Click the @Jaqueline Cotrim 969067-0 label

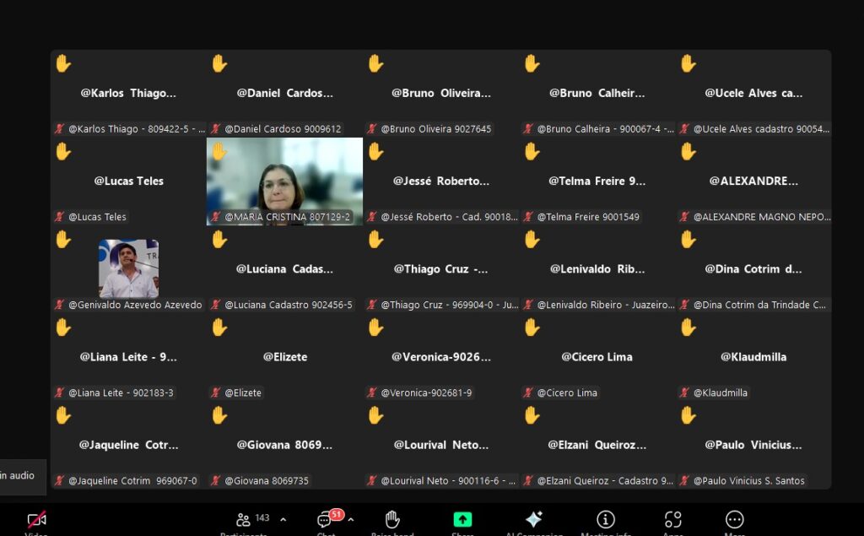tap(132, 481)
